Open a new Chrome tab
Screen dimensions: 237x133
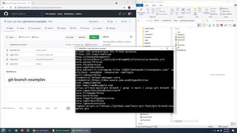(x=33, y=3)
